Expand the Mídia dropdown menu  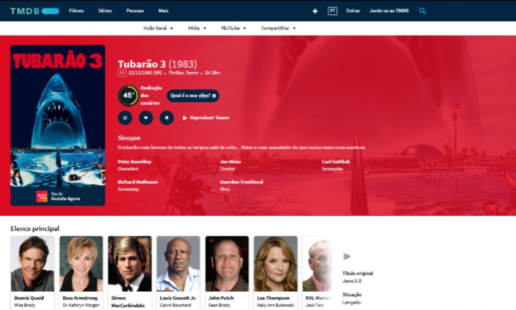[x=197, y=28]
